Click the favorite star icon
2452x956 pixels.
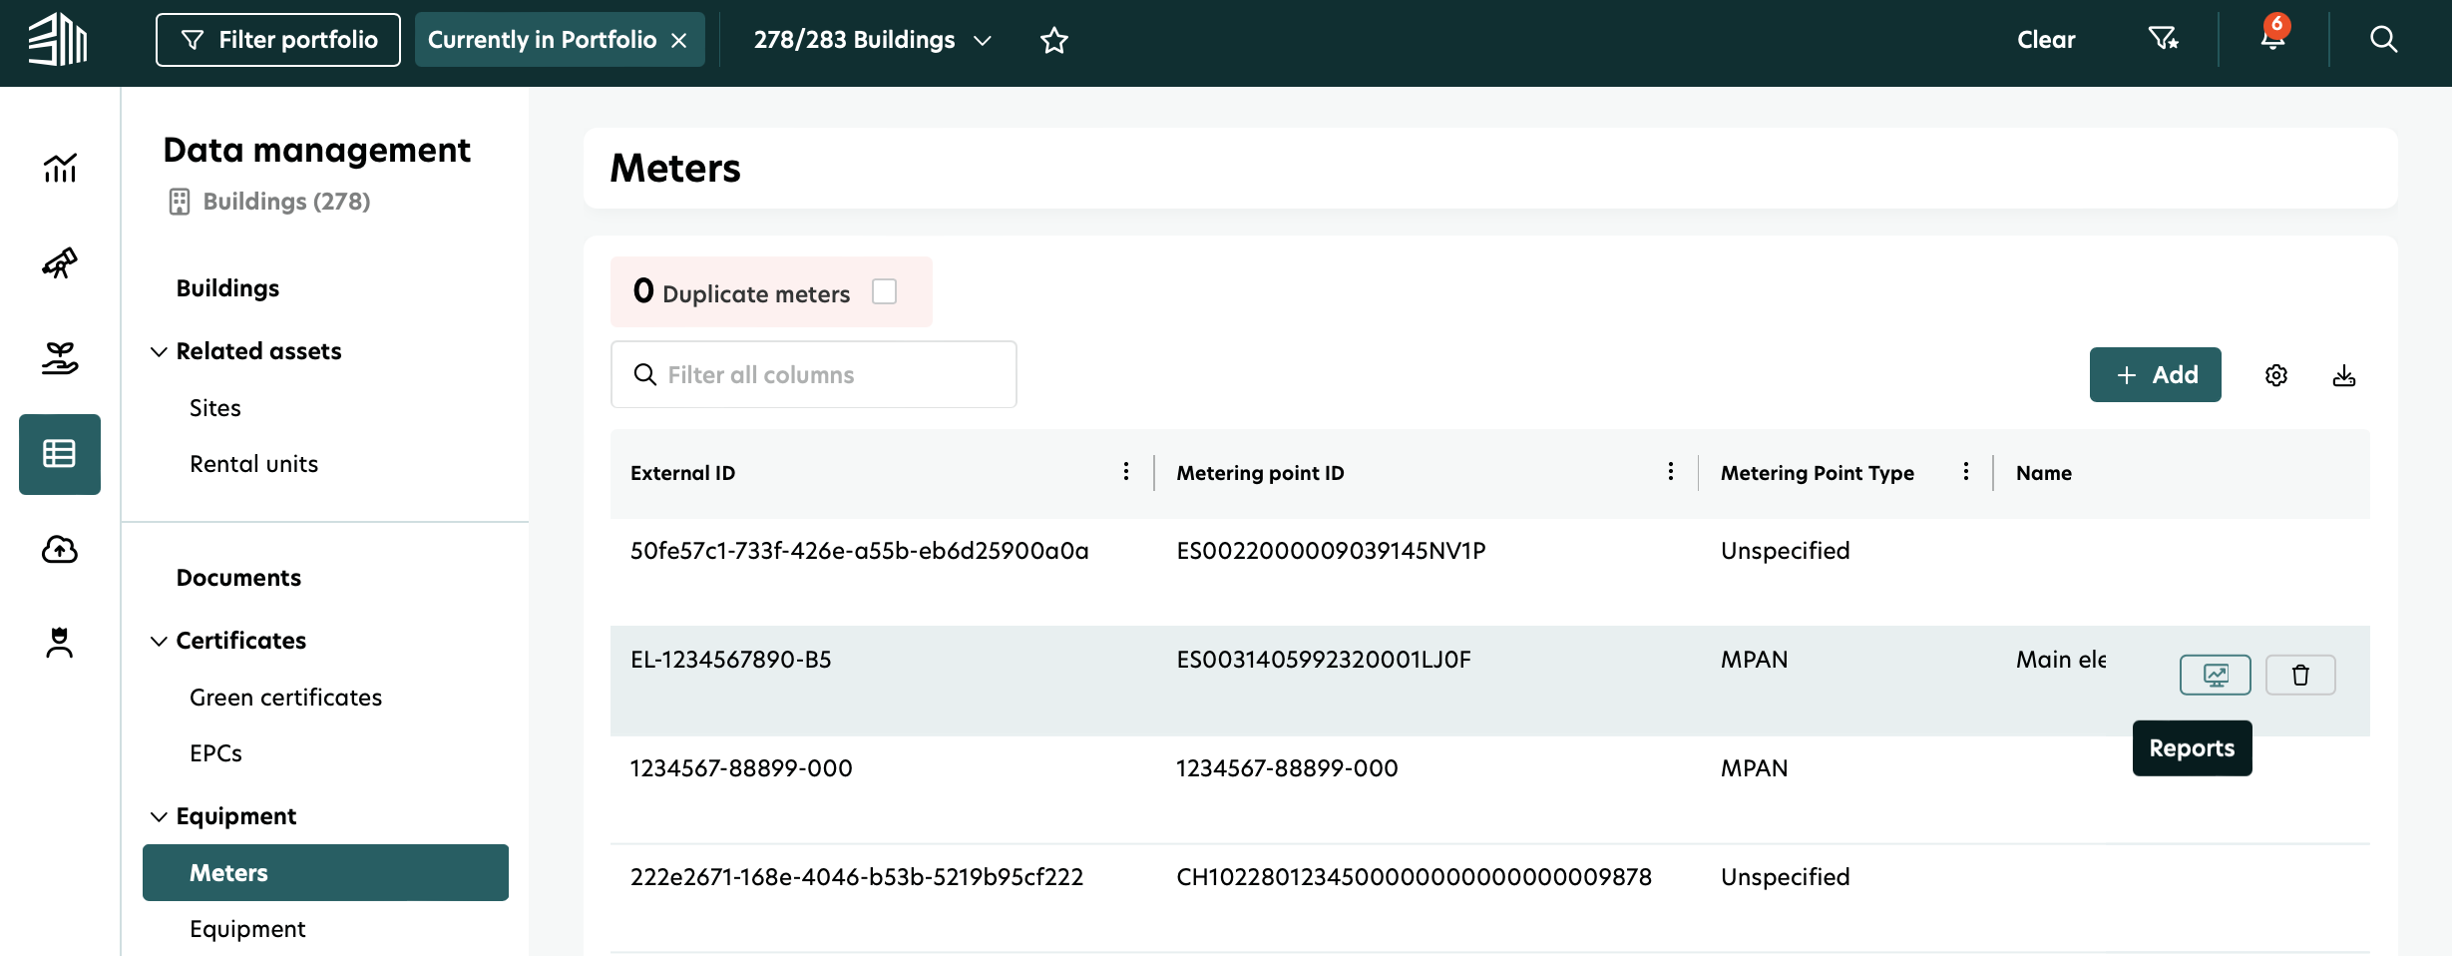1054,40
